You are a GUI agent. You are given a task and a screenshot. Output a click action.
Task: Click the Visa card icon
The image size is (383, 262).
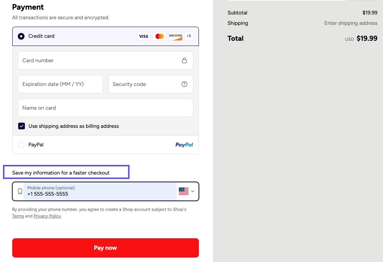click(143, 36)
